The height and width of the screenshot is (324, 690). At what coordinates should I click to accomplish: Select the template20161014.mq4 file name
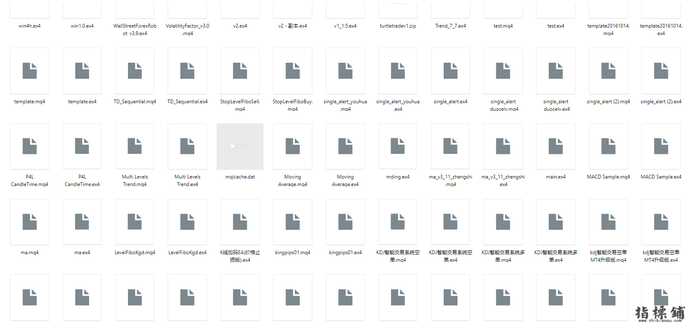click(608, 30)
